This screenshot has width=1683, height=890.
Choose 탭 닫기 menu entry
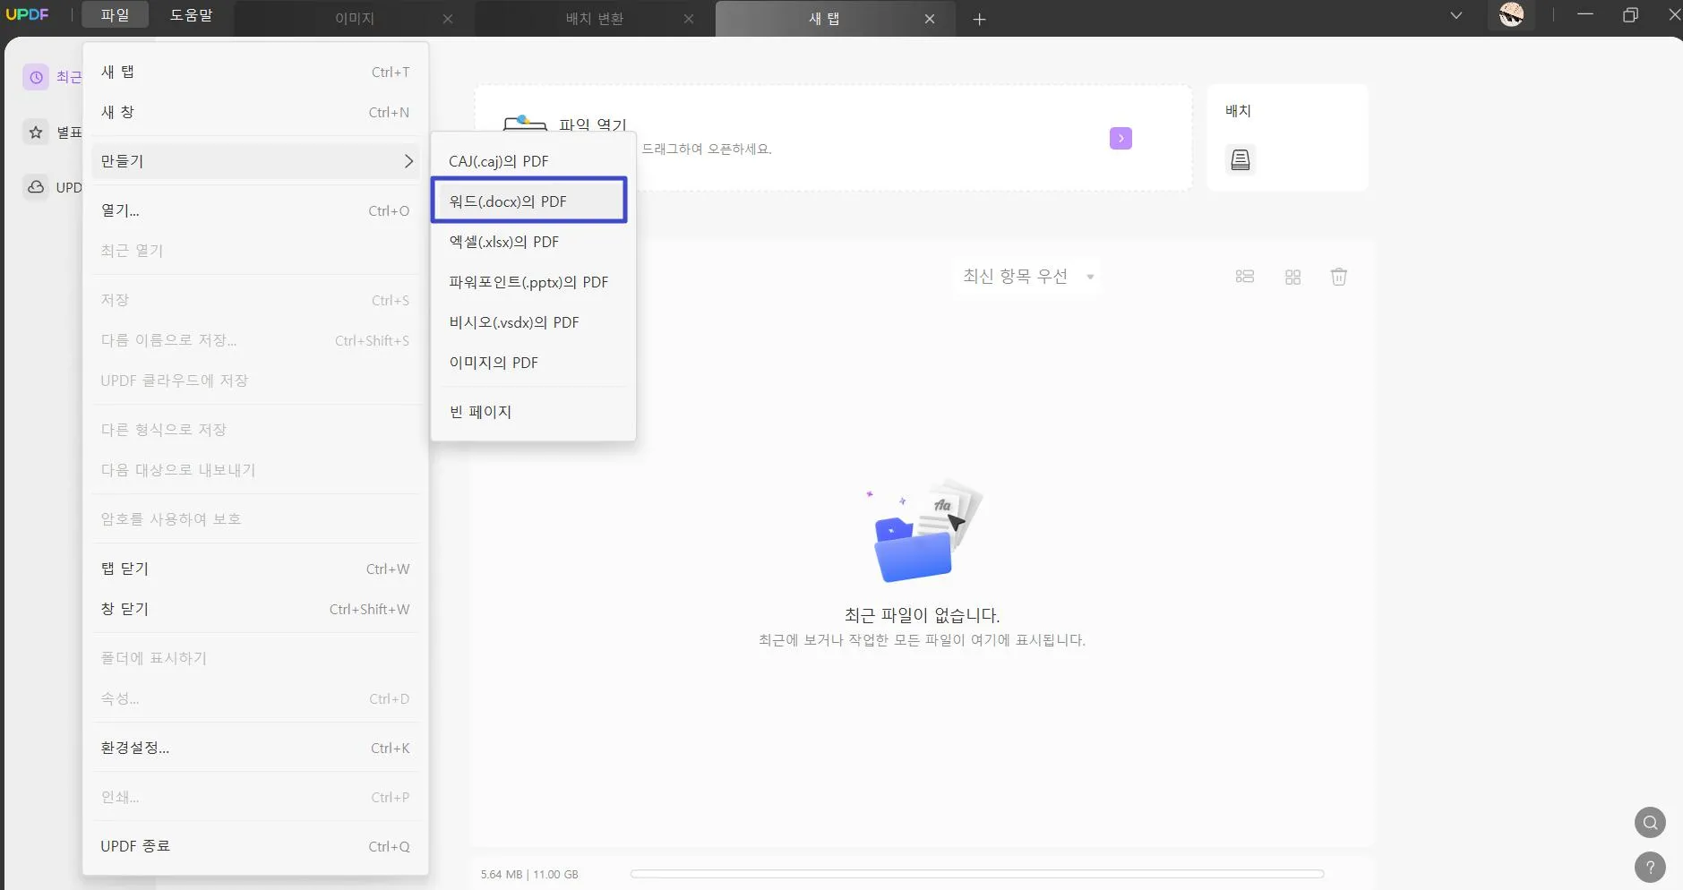[x=255, y=569]
